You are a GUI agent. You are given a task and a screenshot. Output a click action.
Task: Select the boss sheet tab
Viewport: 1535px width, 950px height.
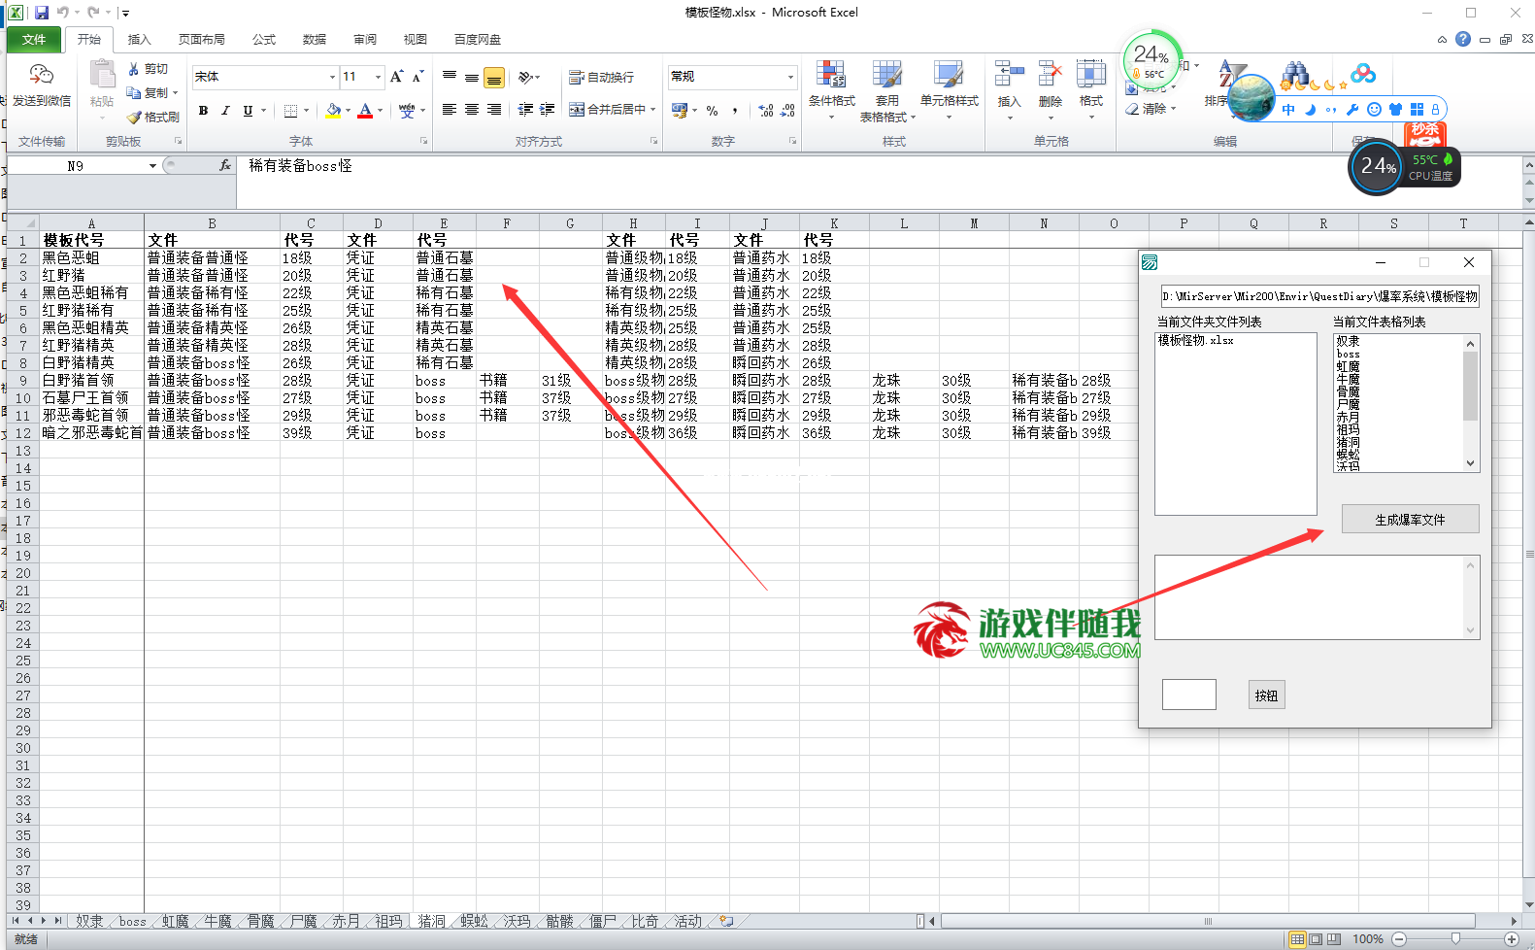click(133, 921)
